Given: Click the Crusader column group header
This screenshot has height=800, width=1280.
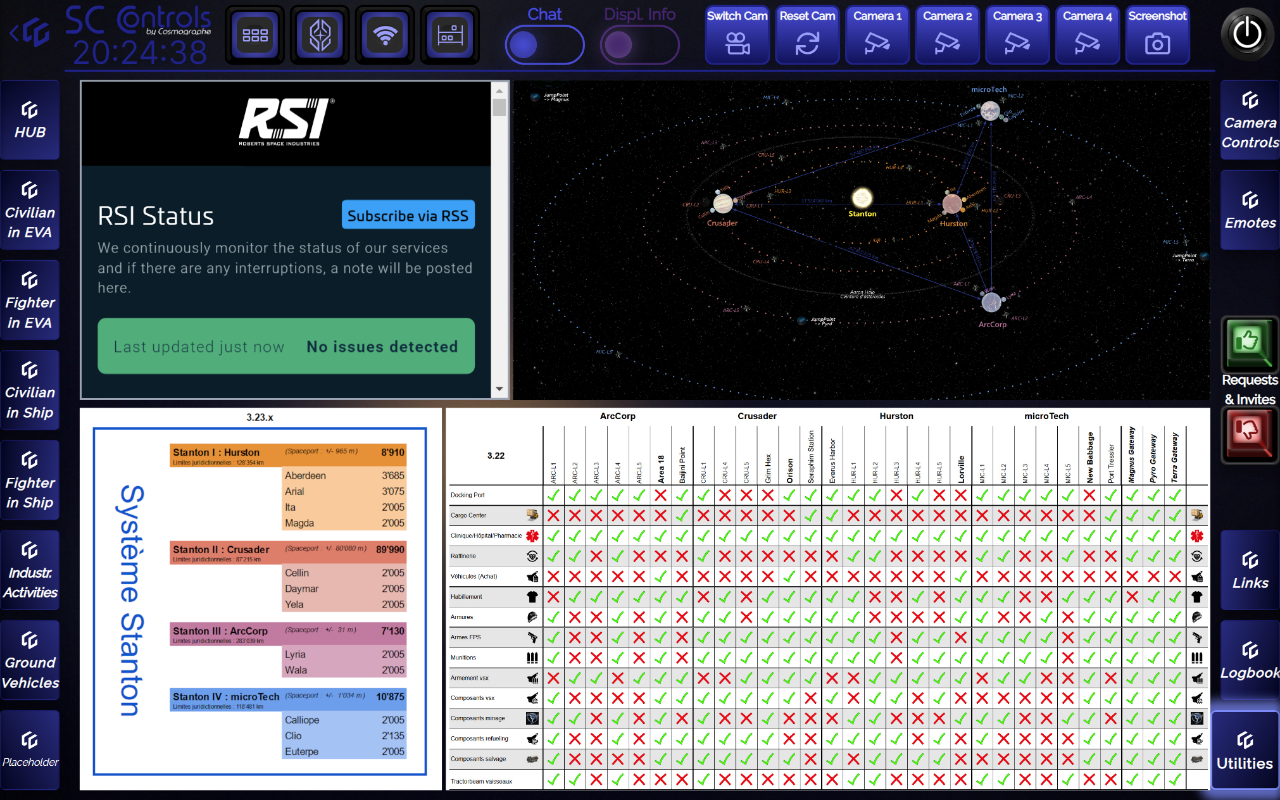Looking at the screenshot, I should point(757,416).
